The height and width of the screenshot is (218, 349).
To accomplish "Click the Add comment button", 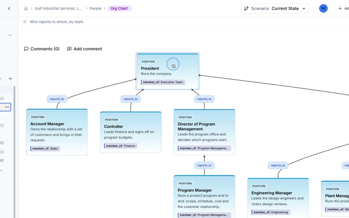I will click(84, 49).
